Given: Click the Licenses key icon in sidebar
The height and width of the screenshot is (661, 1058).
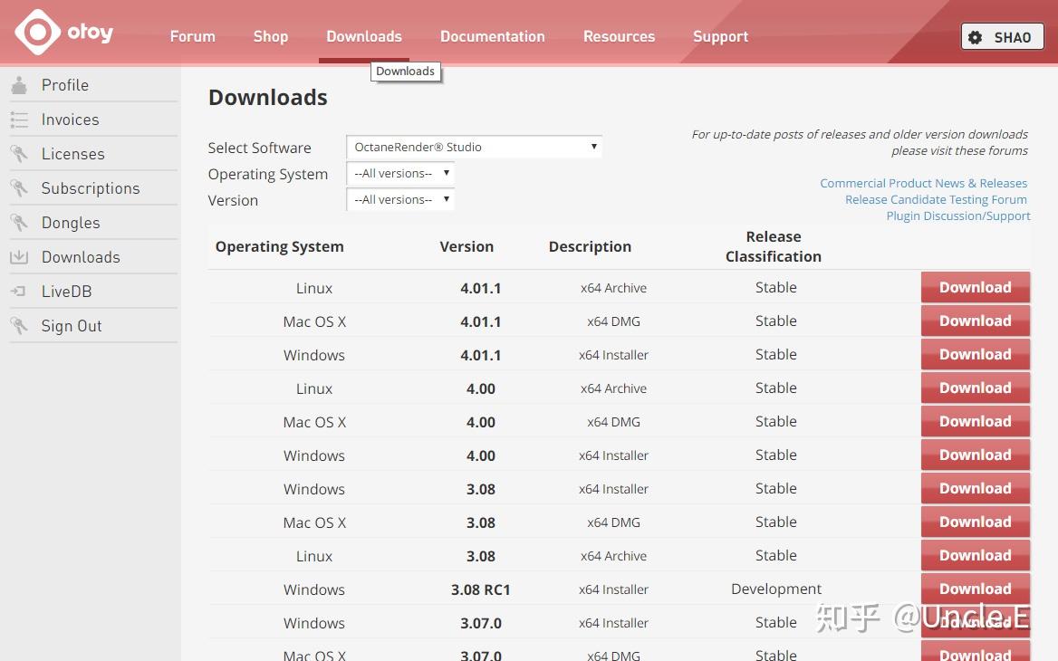Looking at the screenshot, I should click(20, 154).
